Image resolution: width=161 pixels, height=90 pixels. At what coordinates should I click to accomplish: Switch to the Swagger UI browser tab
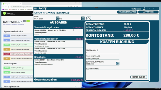(12, 4)
